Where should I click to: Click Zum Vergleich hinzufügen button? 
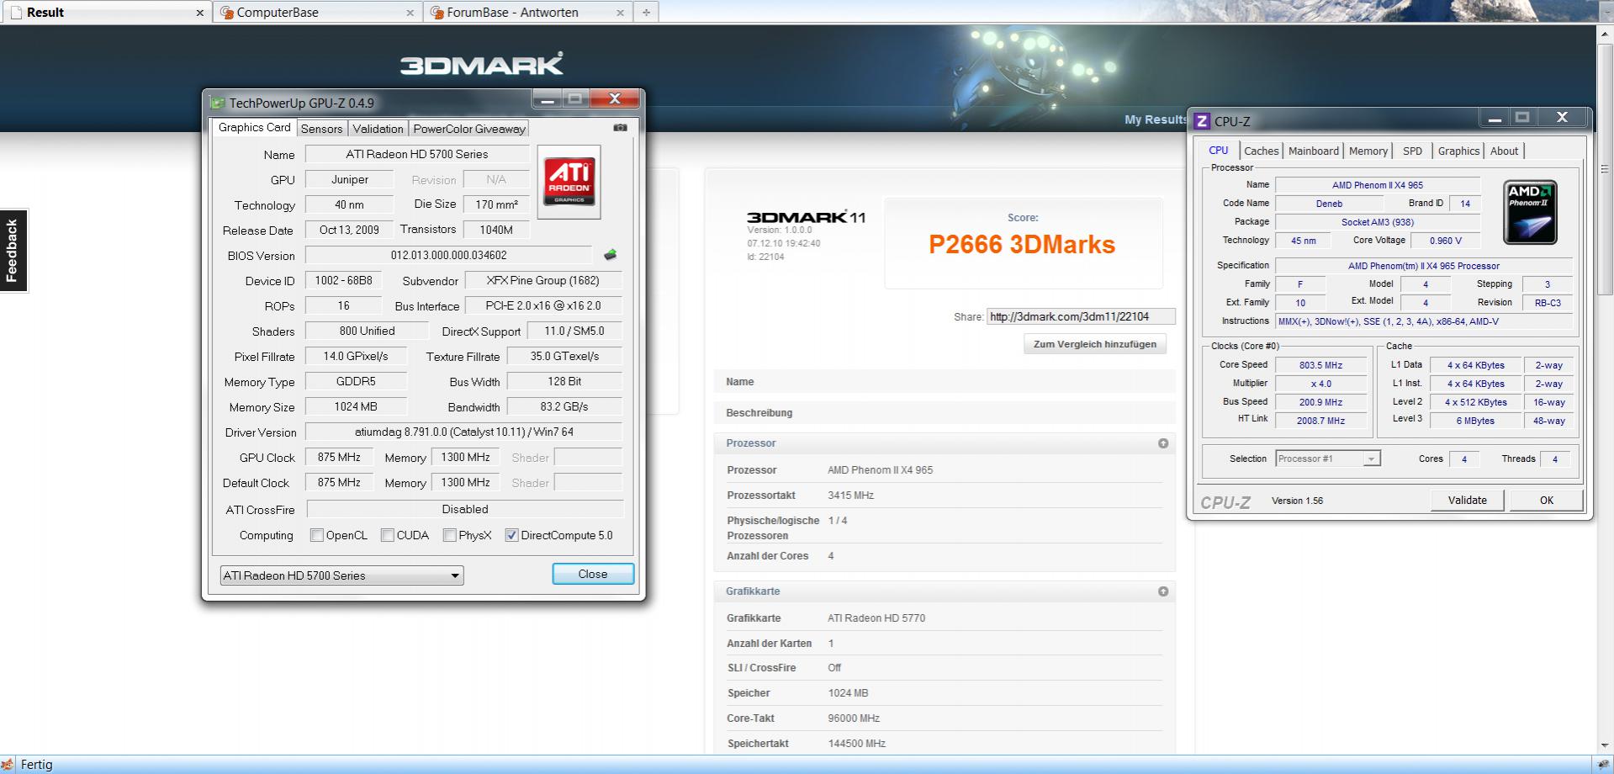click(1094, 344)
